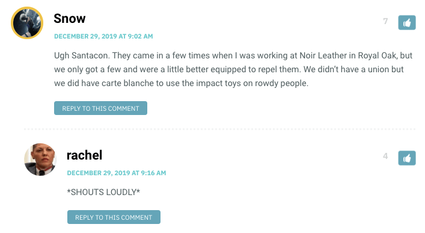This screenshot has height=233, width=425.
Task: Click the like count 7 on Snow's comment
Action: 385,21
